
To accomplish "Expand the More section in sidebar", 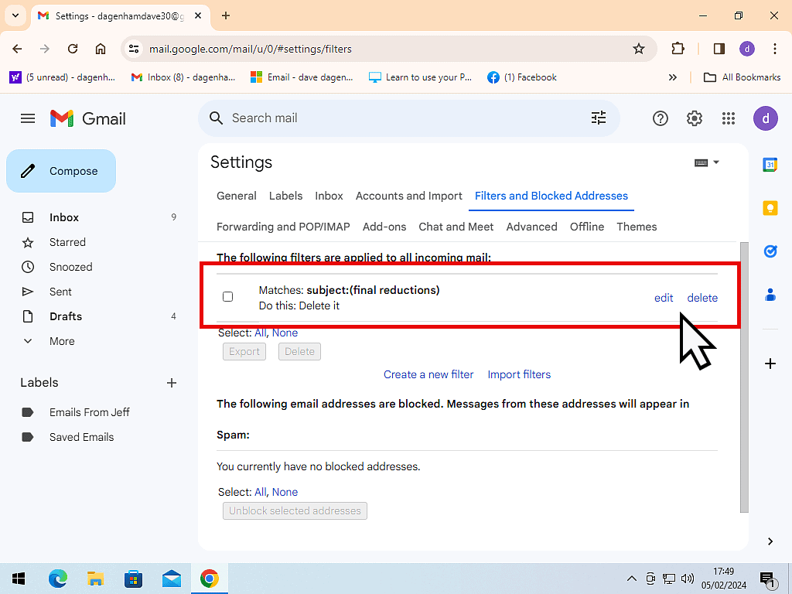I will [62, 341].
